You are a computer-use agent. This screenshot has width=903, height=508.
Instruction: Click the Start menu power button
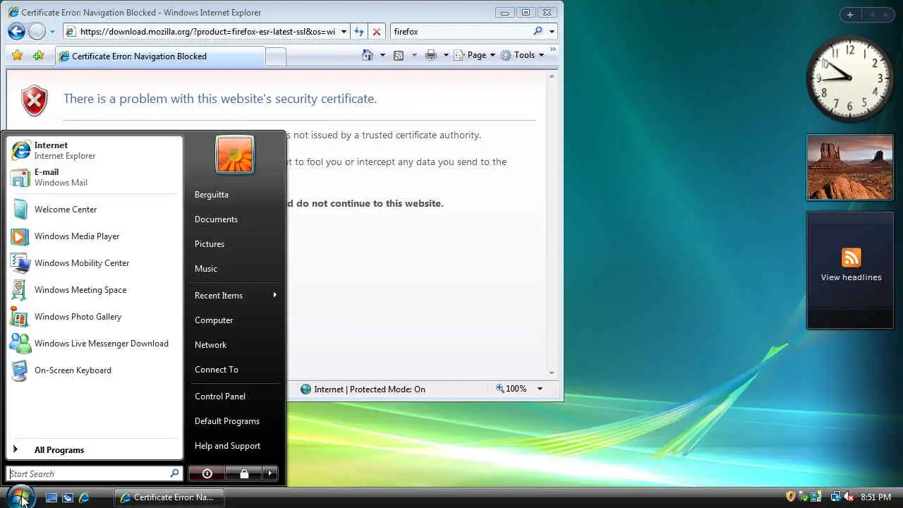207,473
